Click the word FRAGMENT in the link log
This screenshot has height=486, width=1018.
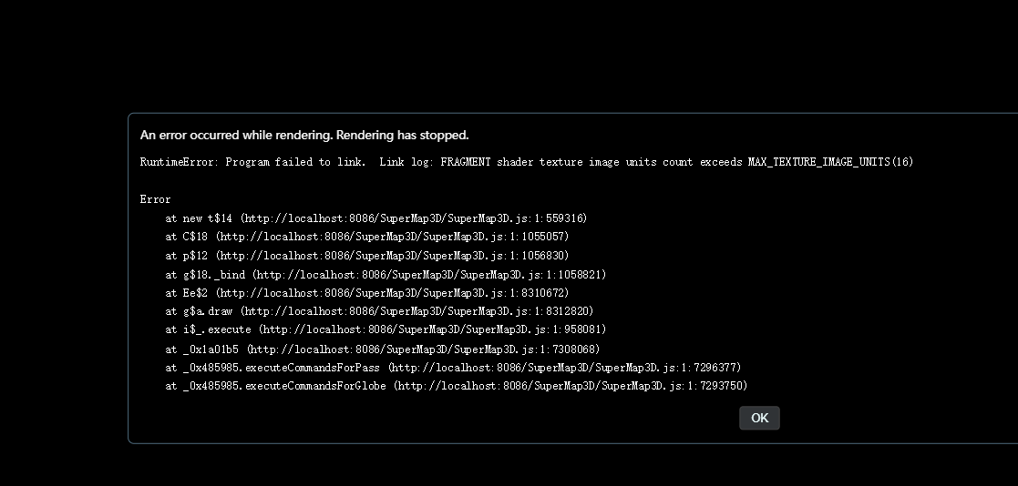coord(466,162)
